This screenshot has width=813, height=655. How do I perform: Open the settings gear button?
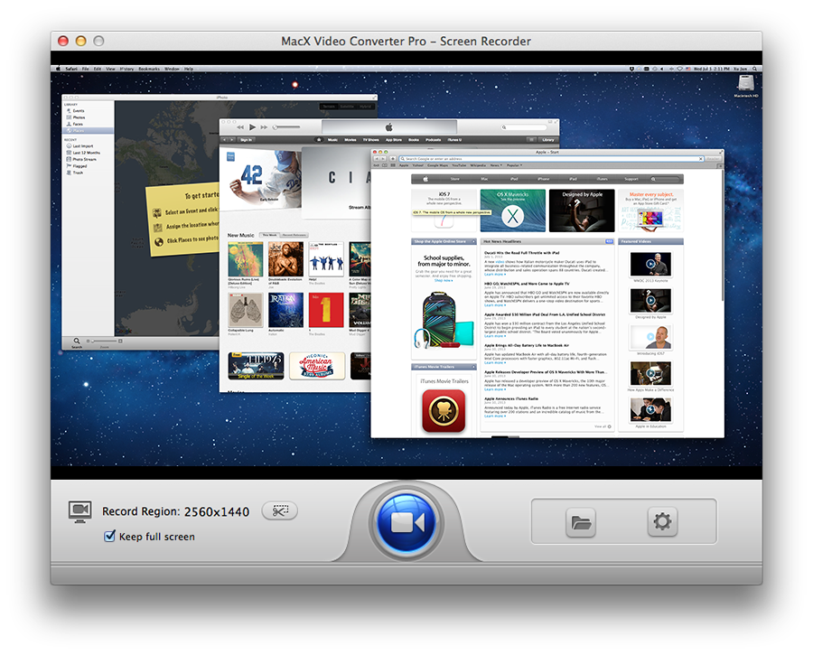coord(662,521)
